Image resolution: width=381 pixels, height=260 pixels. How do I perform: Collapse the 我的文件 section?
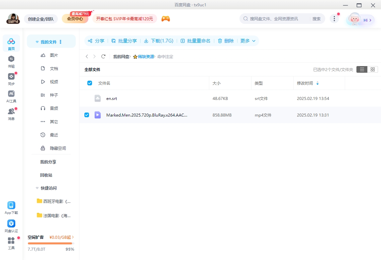(x=37, y=42)
